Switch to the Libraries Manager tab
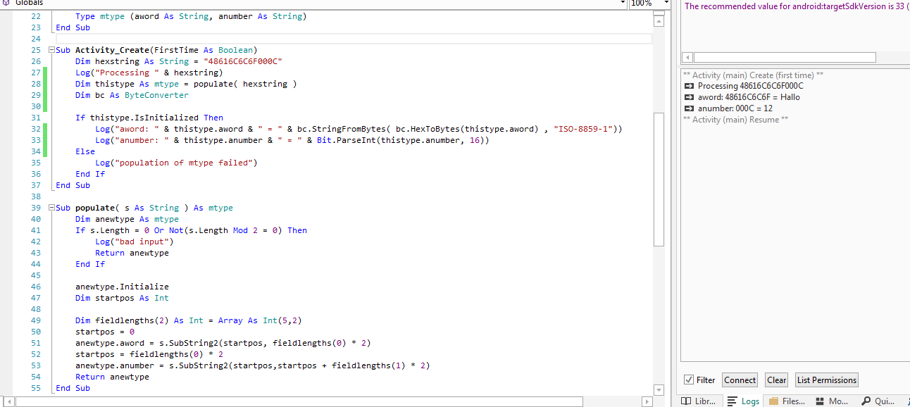Viewport: 910px width, 407px height. 700,401
